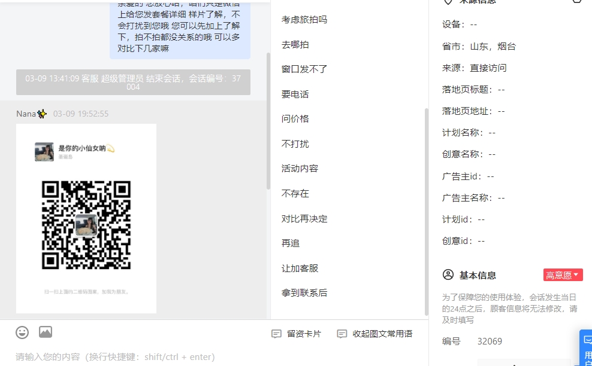This screenshot has width=592, height=366.
Task: Select quick reply 让加客服
Action: [300, 269]
